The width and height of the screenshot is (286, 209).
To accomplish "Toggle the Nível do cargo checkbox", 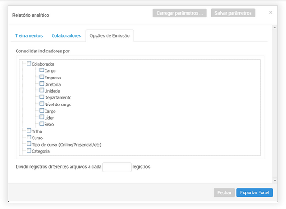I will 42,104.
